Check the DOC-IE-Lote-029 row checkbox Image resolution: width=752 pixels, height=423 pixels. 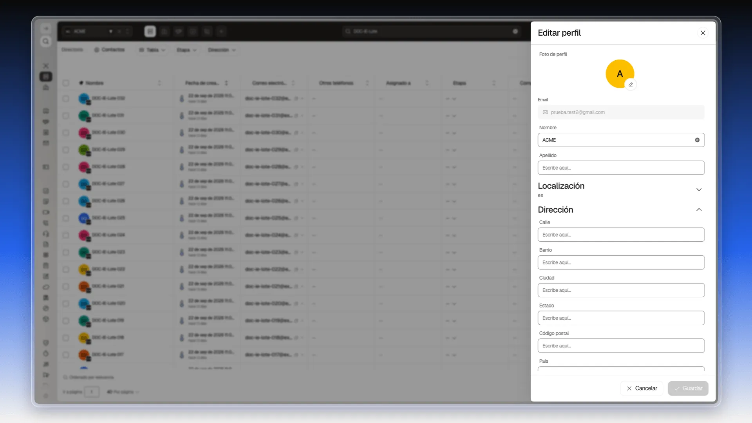pos(66,150)
